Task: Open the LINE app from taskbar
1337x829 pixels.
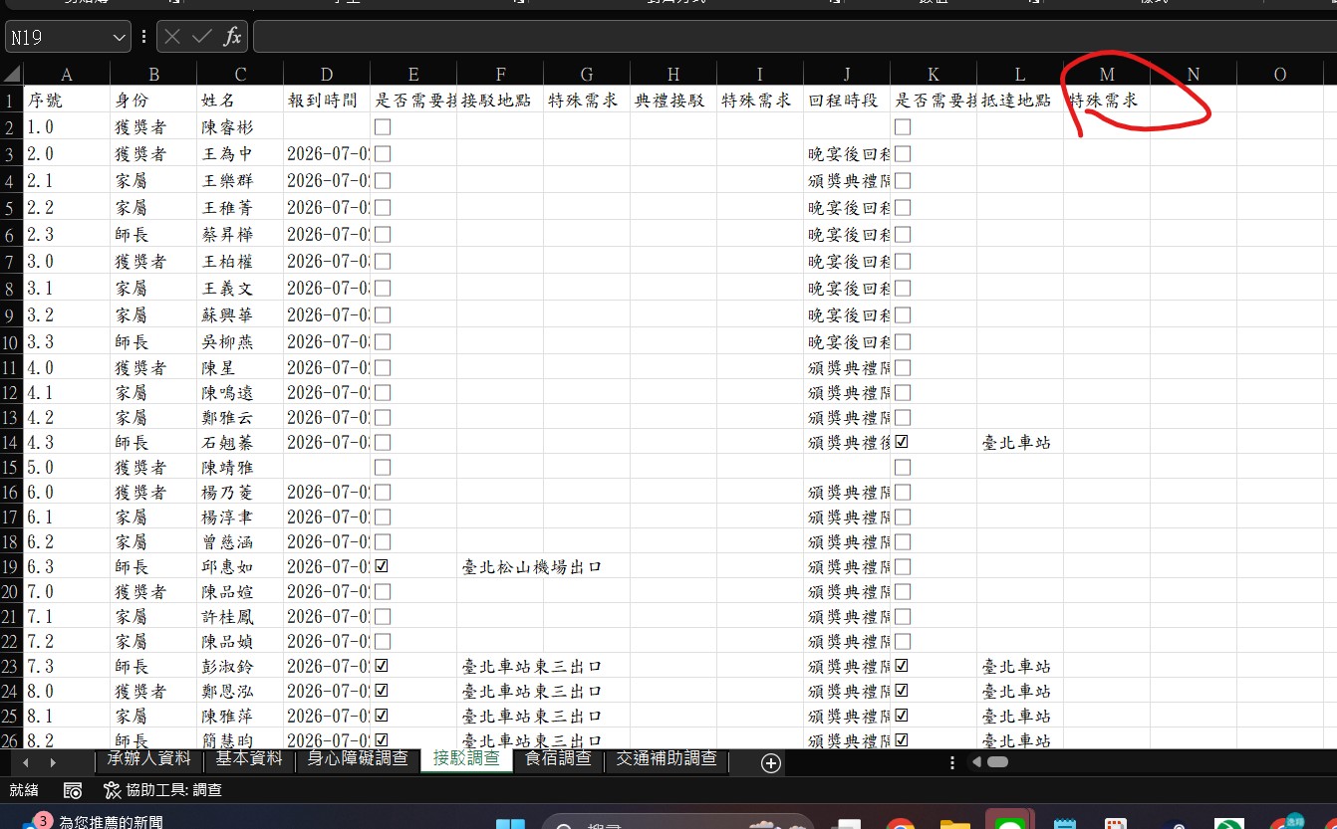Action: [1009, 821]
